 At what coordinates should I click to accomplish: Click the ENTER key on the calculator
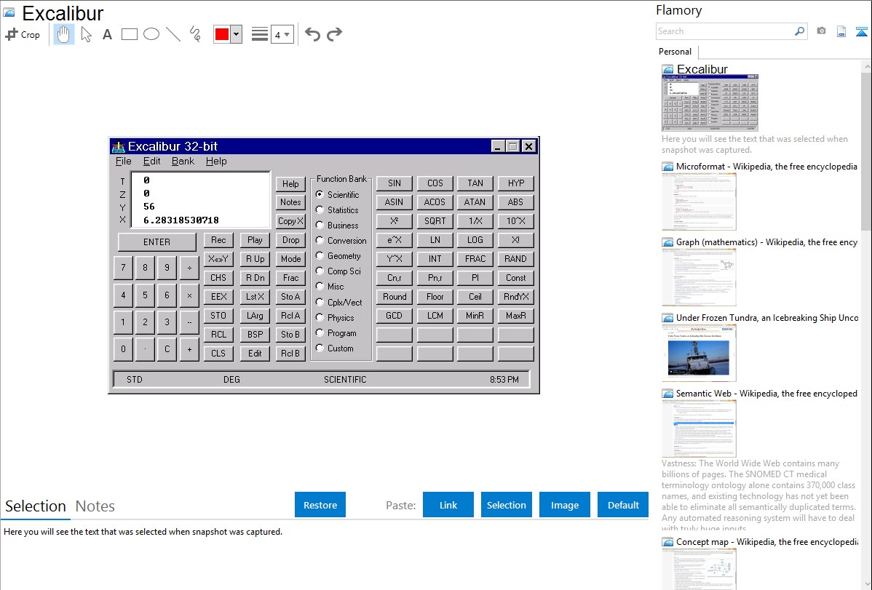[156, 242]
